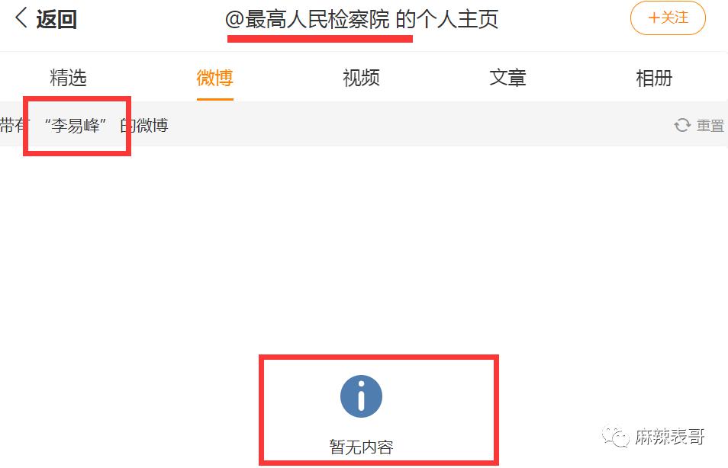Click the +关注 follow button
Image resolution: width=728 pixels, height=468 pixels.
668,18
